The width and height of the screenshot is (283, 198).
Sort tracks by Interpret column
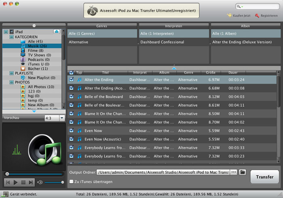click(x=140, y=72)
